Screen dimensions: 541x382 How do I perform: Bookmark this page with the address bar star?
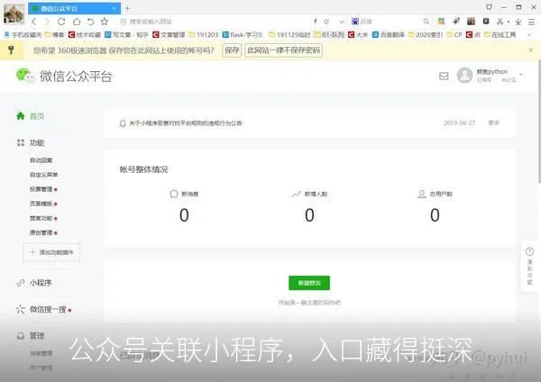coord(326,22)
